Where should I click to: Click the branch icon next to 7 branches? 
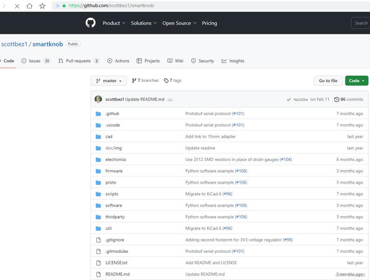[x=134, y=80]
